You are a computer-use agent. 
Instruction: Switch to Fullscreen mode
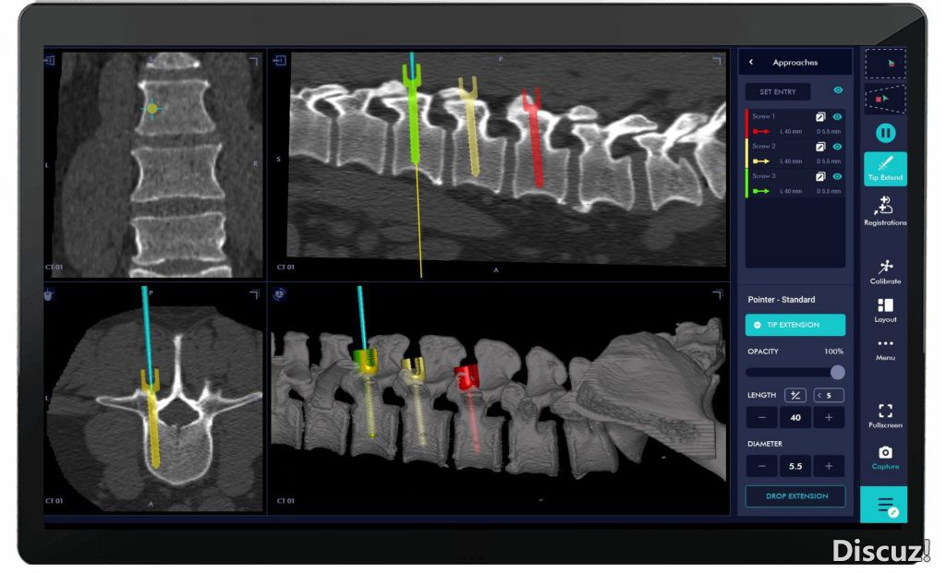(x=885, y=416)
